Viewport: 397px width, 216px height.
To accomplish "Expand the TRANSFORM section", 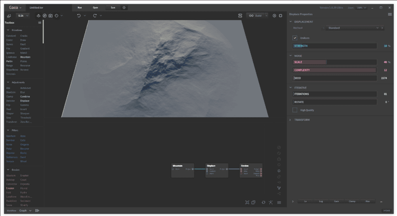I will click(x=291, y=120).
